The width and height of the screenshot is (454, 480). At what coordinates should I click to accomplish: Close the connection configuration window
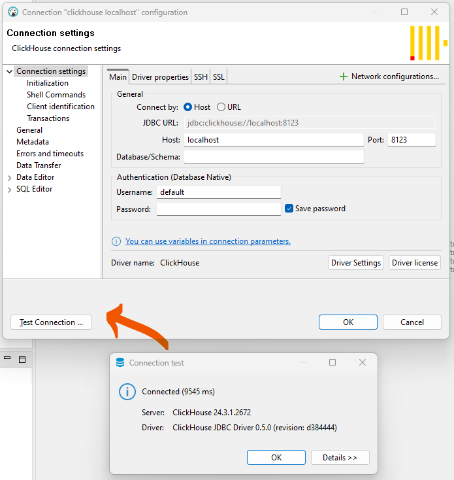click(434, 12)
